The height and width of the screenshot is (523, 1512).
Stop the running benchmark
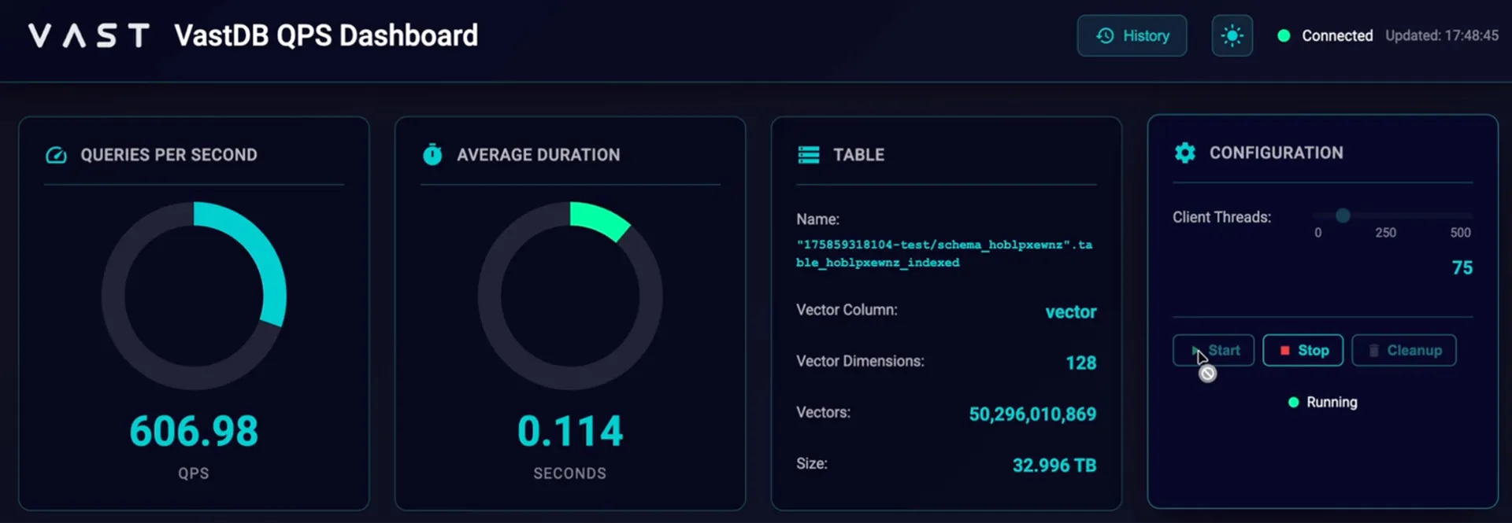coord(1303,350)
